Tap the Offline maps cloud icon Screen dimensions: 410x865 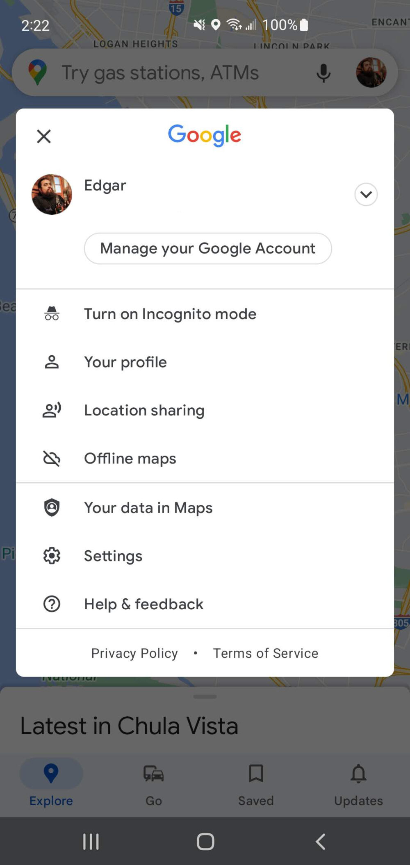click(x=52, y=459)
